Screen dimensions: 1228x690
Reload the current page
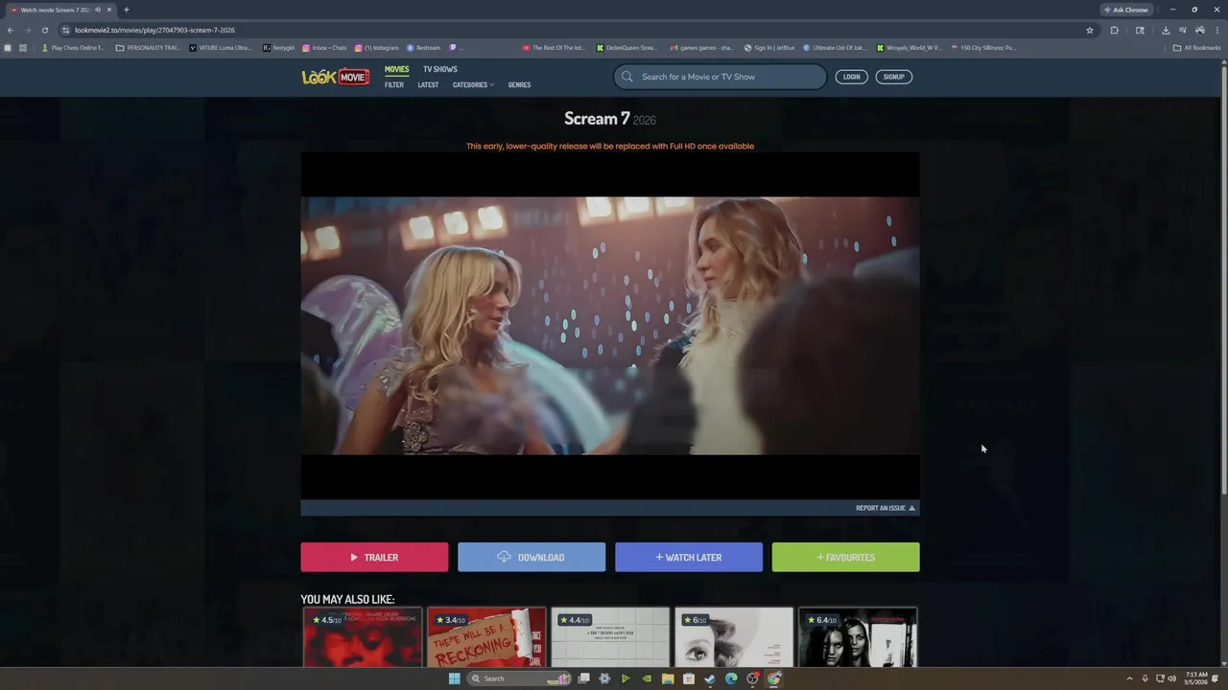44,30
